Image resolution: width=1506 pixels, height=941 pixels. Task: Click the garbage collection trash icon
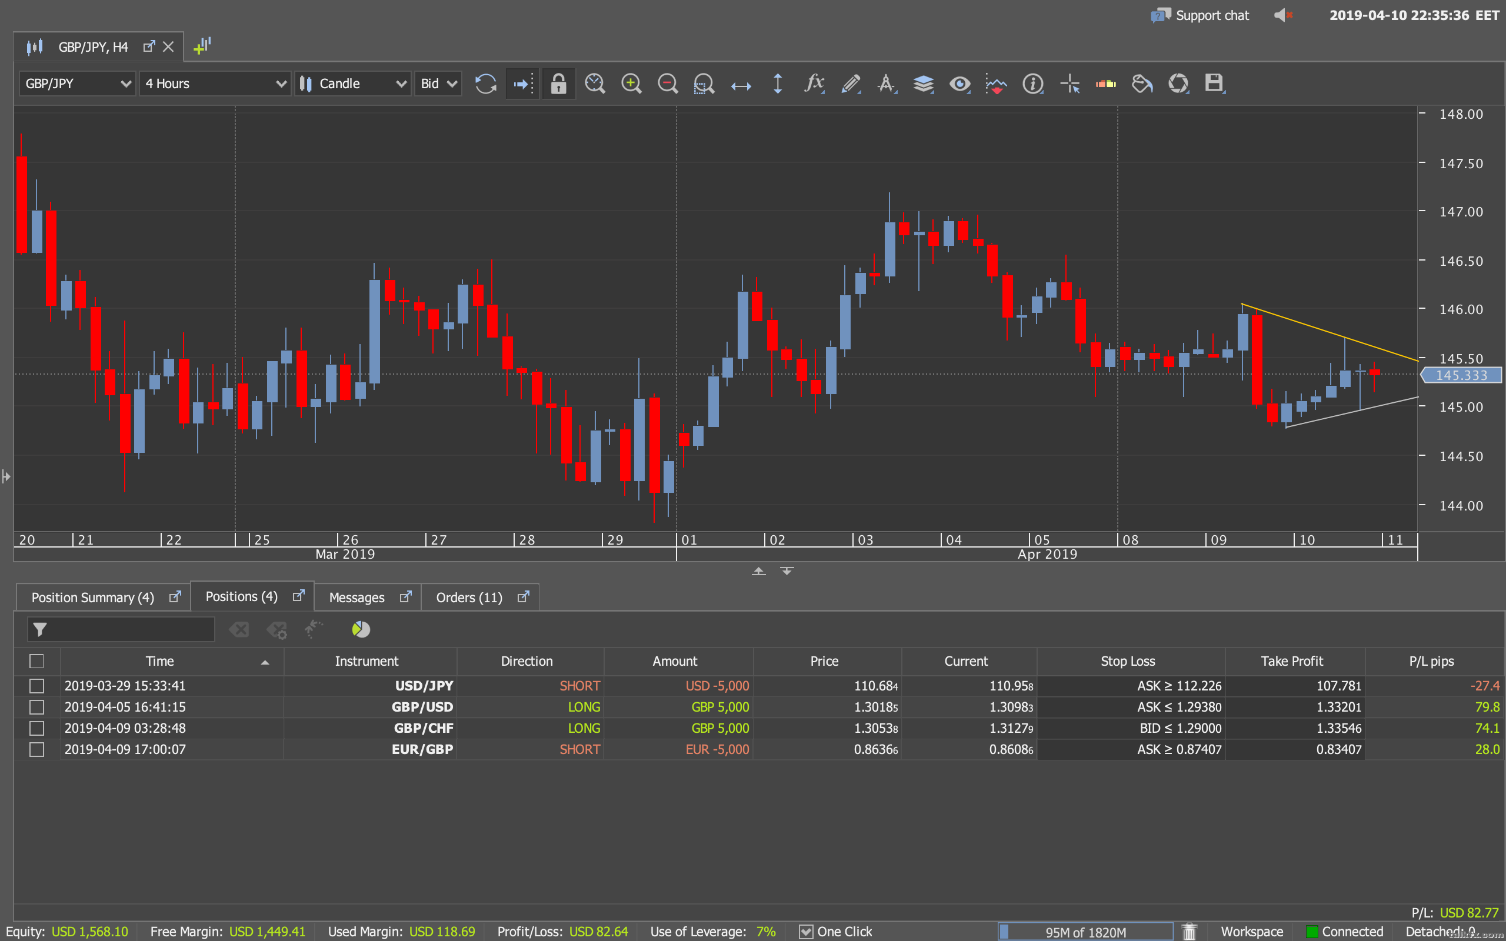point(1190,932)
